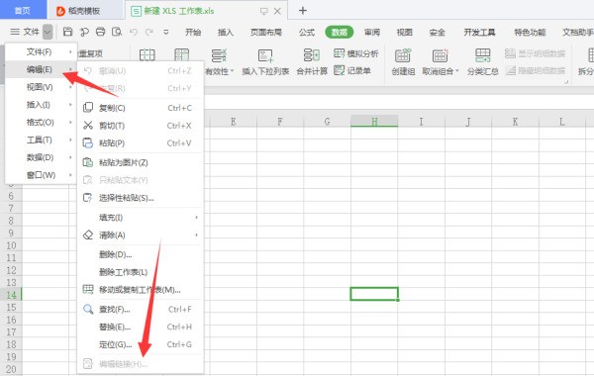
Task: Switch to the 审阅 ribbon tab
Action: point(371,33)
